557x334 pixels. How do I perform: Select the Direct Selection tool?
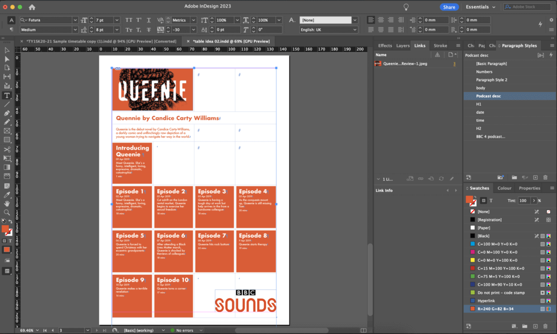pos(7,59)
